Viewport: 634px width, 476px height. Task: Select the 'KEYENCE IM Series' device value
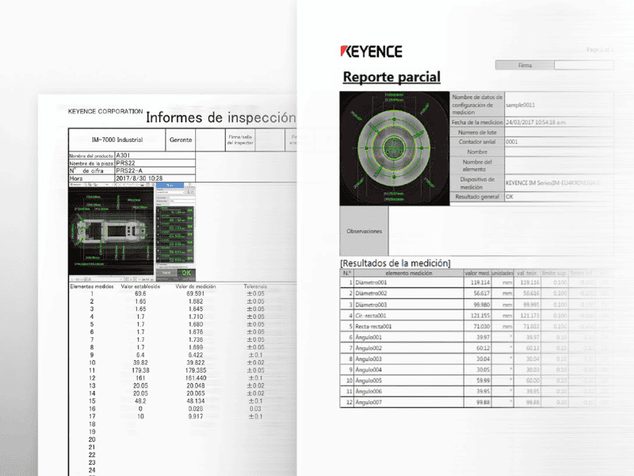click(x=552, y=183)
